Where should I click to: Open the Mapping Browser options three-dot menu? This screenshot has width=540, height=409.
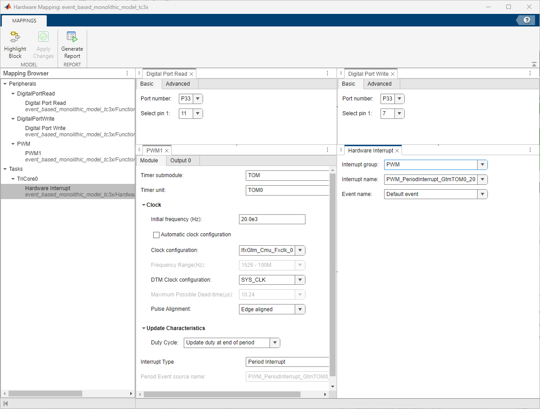click(127, 73)
